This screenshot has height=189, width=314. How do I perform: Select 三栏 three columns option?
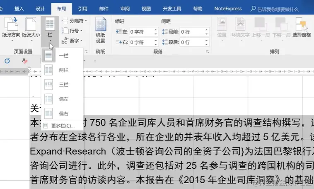(x=62, y=85)
